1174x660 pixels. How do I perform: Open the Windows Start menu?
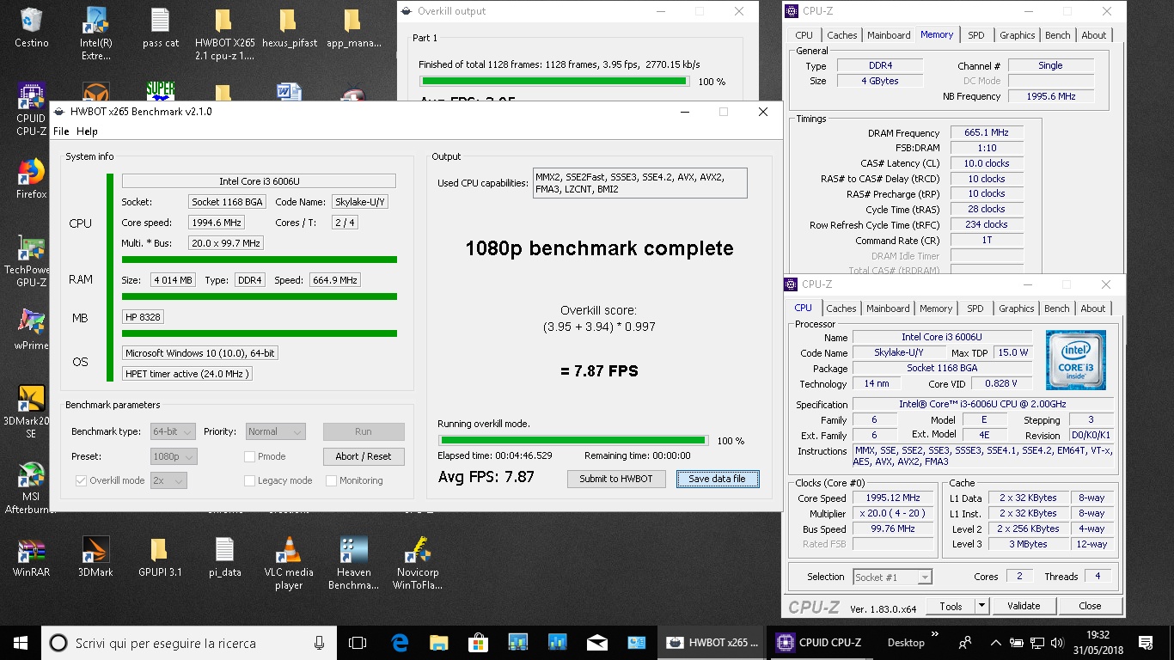(20, 643)
